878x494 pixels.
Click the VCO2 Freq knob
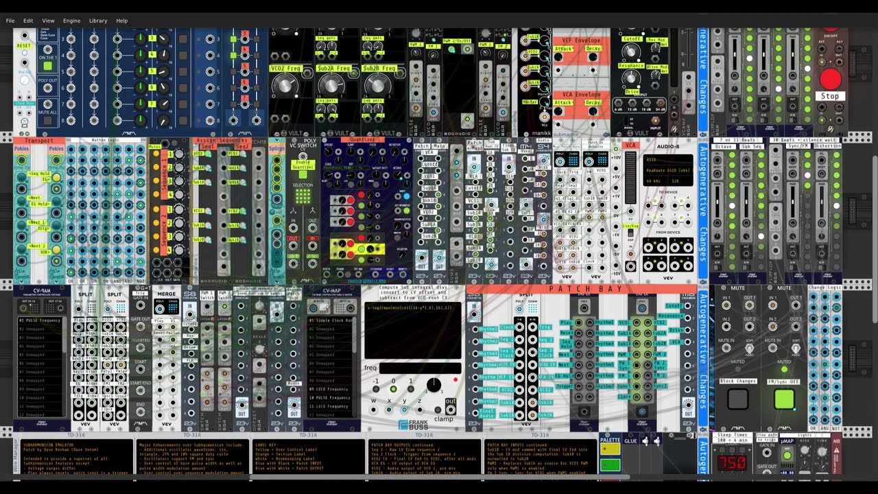pyautogui.click(x=285, y=84)
